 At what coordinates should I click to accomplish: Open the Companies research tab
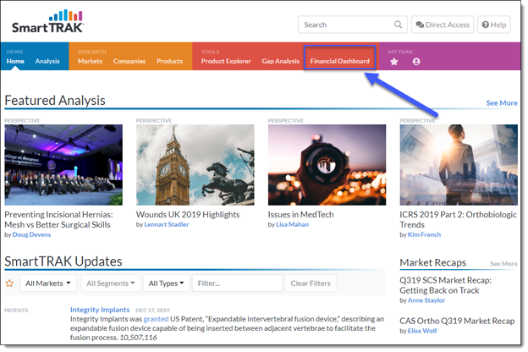point(129,61)
